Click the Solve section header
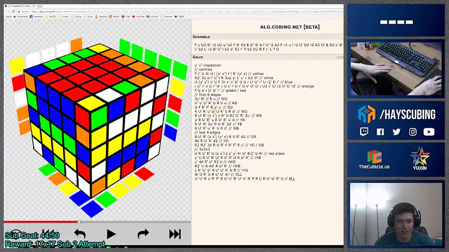The height and width of the screenshot is (252, 449). (x=198, y=57)
